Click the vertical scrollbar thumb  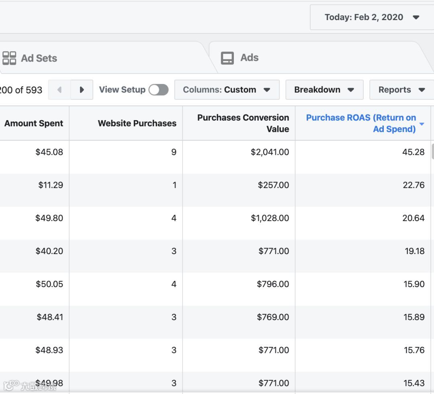(432, 151)
